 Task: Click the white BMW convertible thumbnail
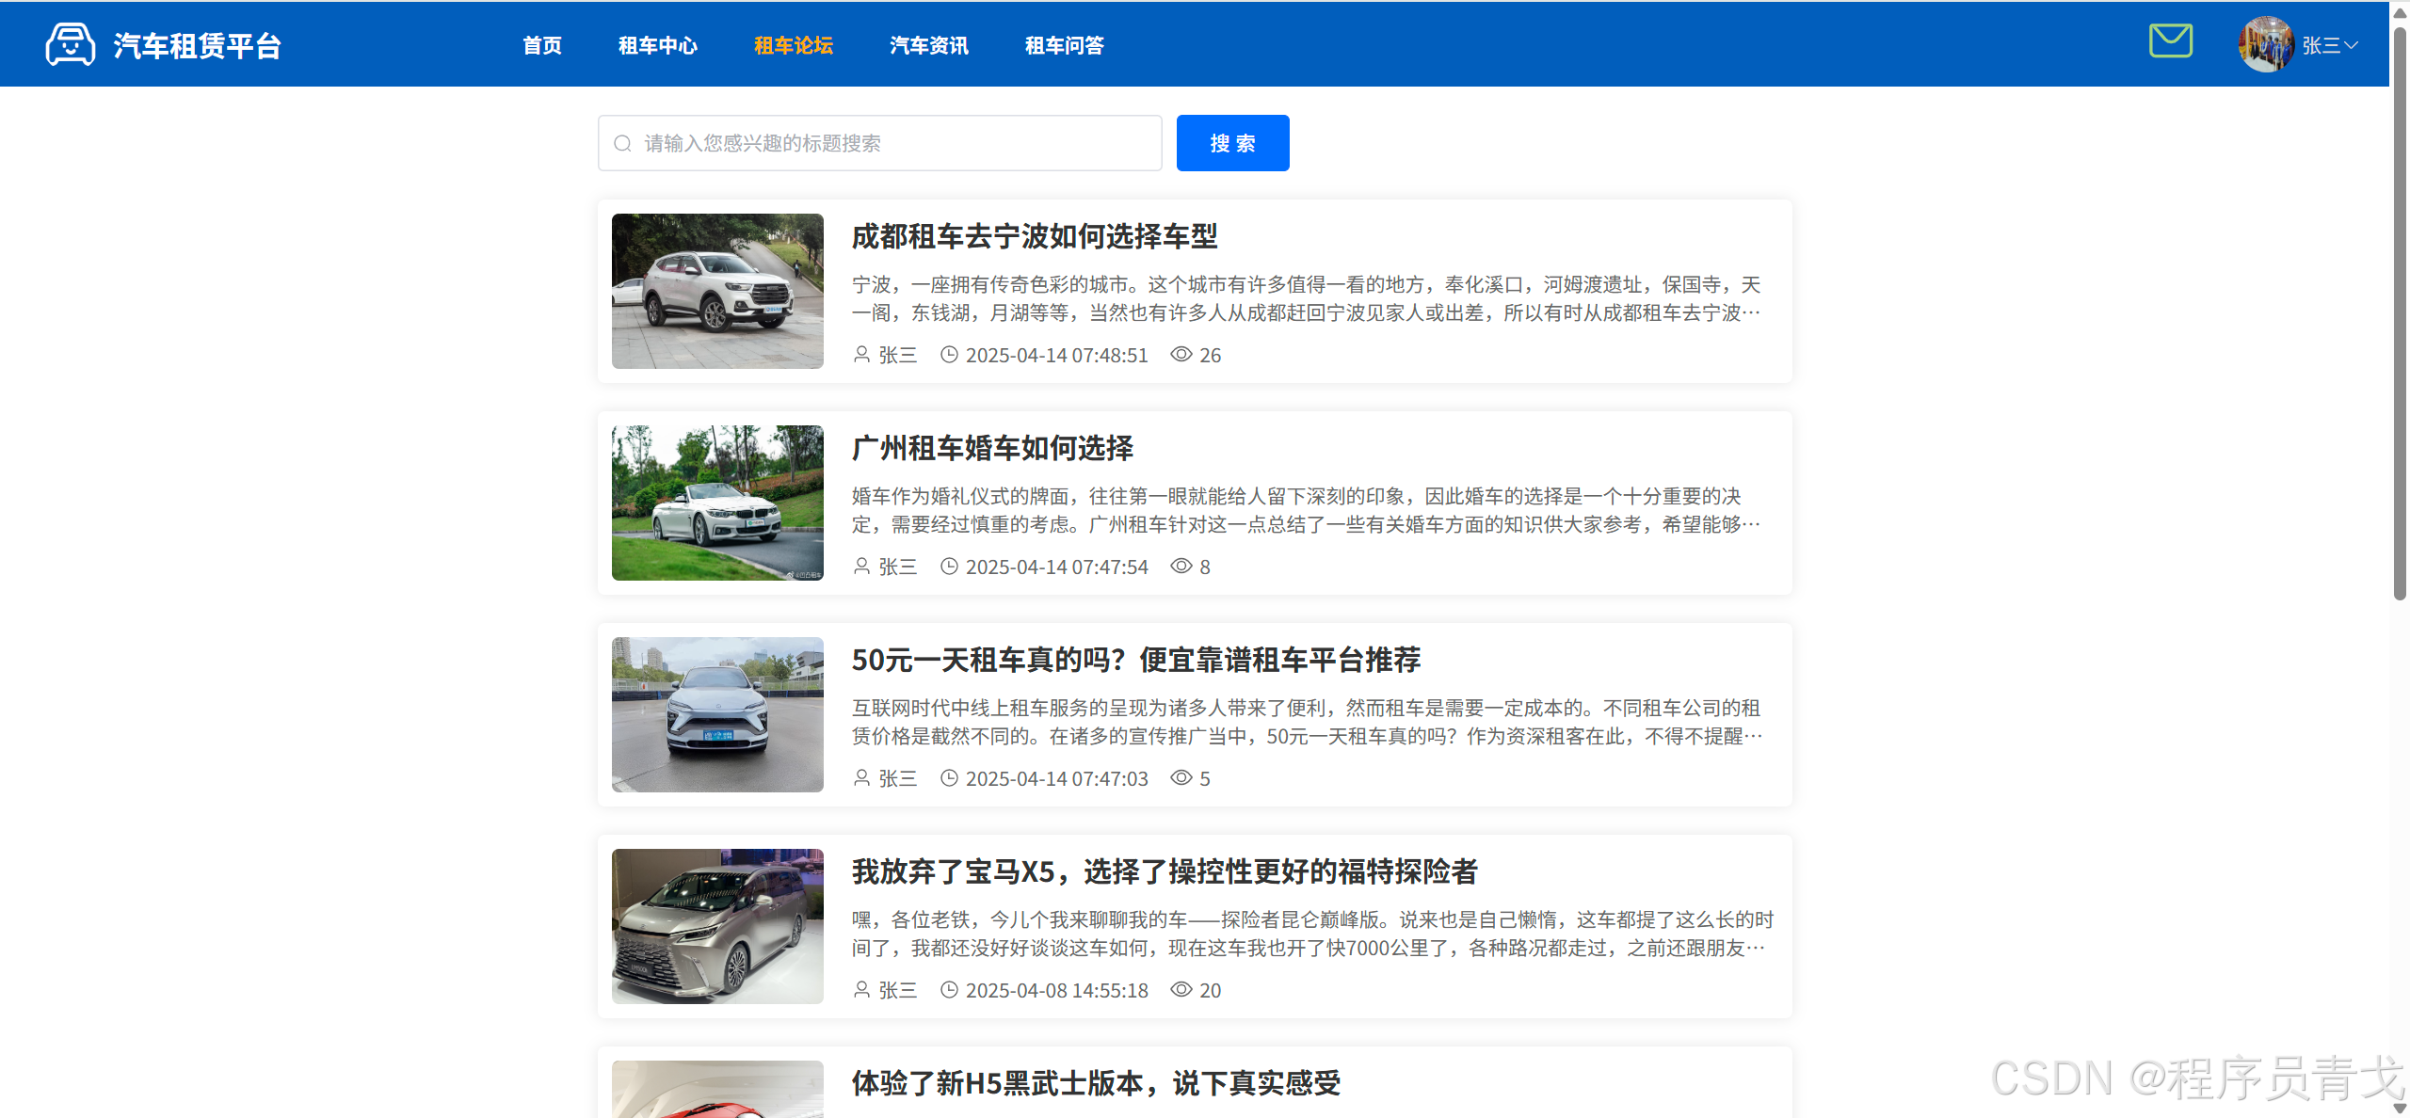(x=717, y=503)
